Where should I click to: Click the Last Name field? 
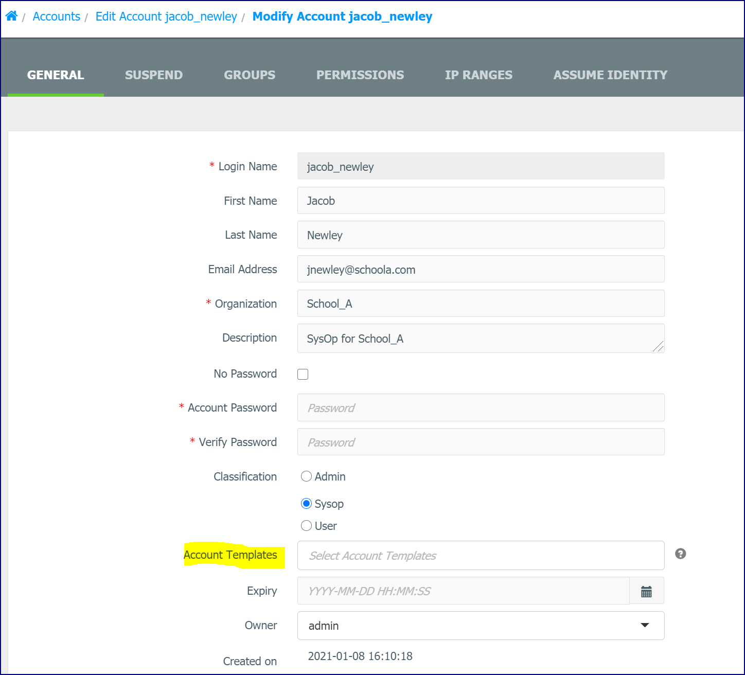pos(481,235)
